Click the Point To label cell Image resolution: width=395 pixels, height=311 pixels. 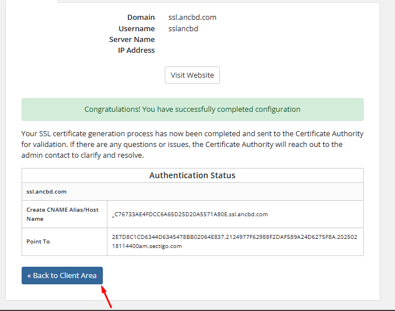point(38,241)
